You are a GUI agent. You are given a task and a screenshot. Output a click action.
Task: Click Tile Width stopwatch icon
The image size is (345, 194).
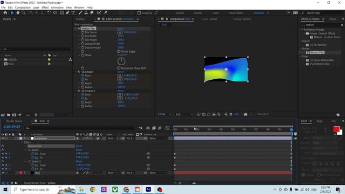click(x=82, y=36)
